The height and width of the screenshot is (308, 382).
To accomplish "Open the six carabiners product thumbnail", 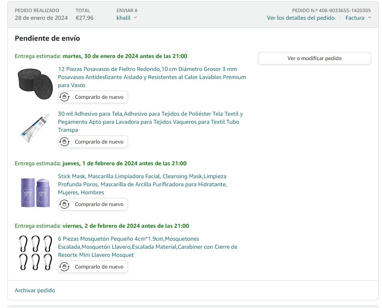I will click(x=35, y=253).
